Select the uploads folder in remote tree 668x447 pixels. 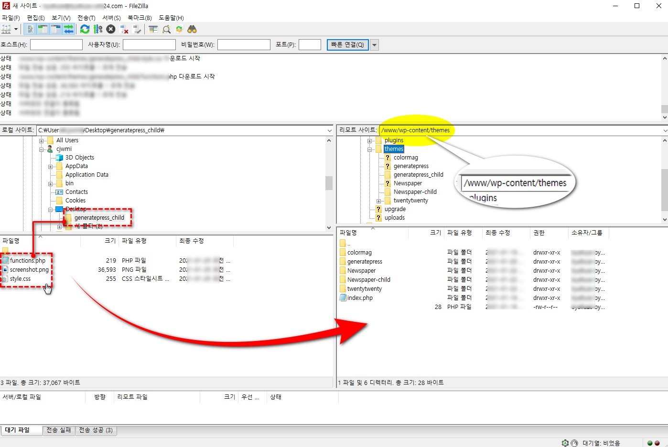[395, 218]
